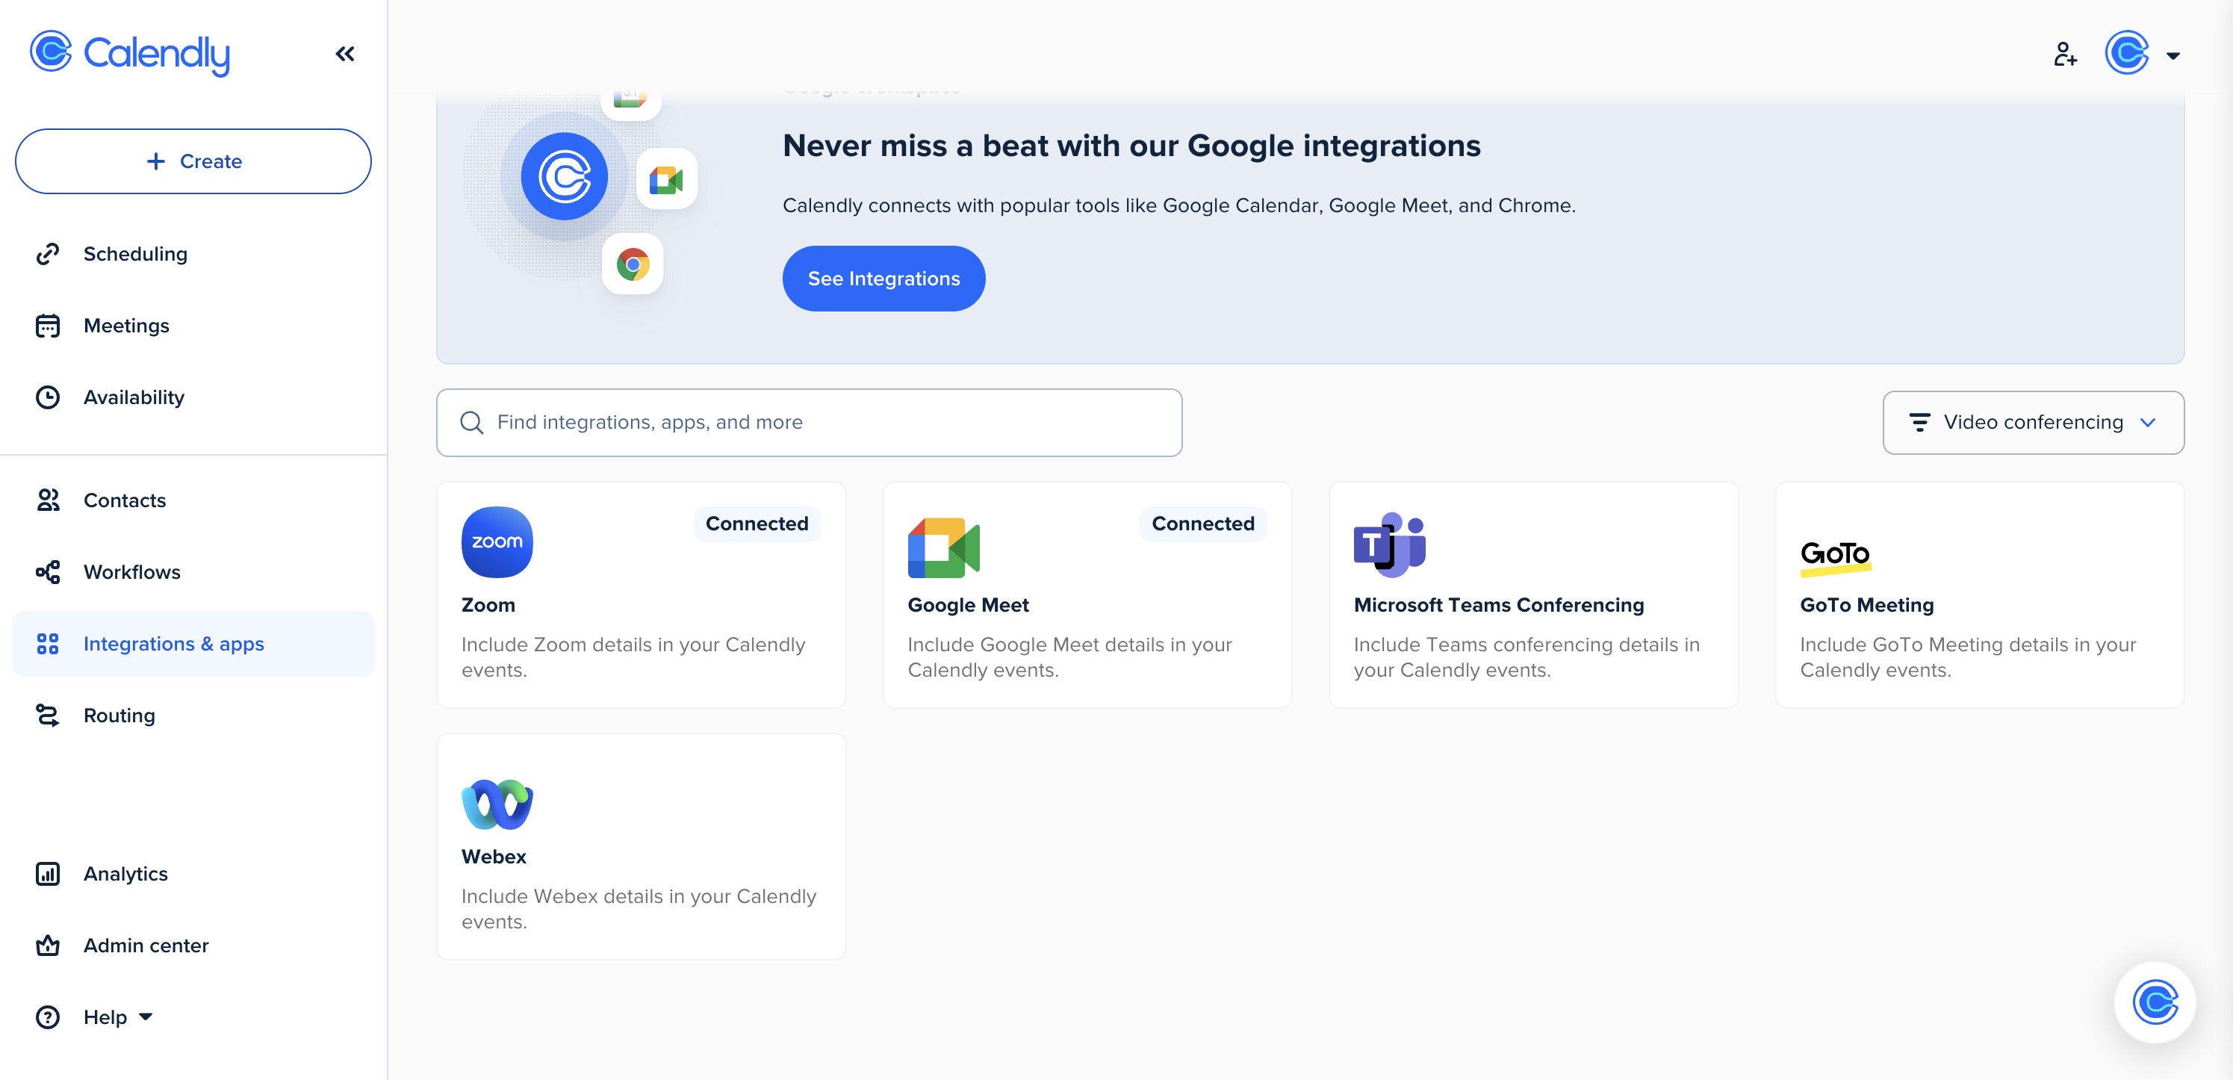The height and width of the screenshot is (1080, 2233).
Task: Switch to the Integrations & apps section
Action: point(173,643)
